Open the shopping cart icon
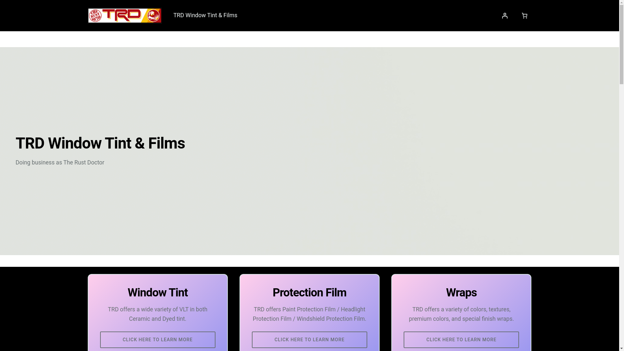624x351 pixels. click(524, 16)
